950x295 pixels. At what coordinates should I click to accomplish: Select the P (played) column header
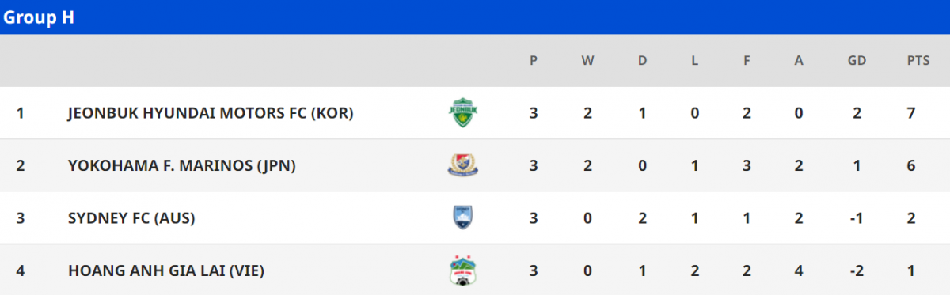pyautogui.click(x=534, y=61)
